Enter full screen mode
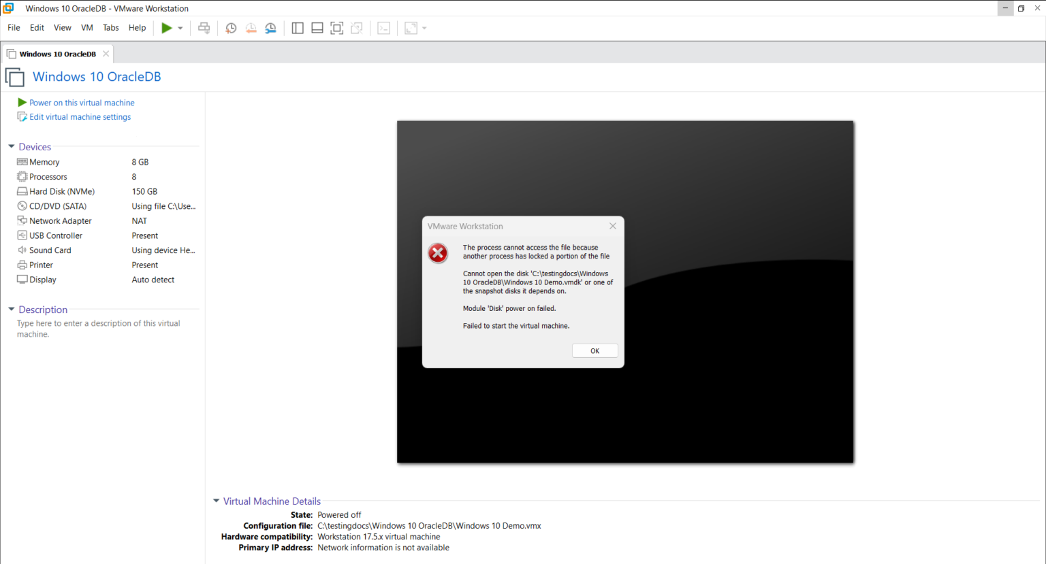 pyautogui.click(x=336, y=28)
